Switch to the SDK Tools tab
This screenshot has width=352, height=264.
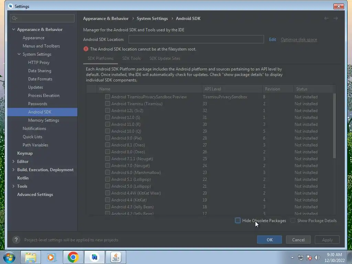coord(131,58)
